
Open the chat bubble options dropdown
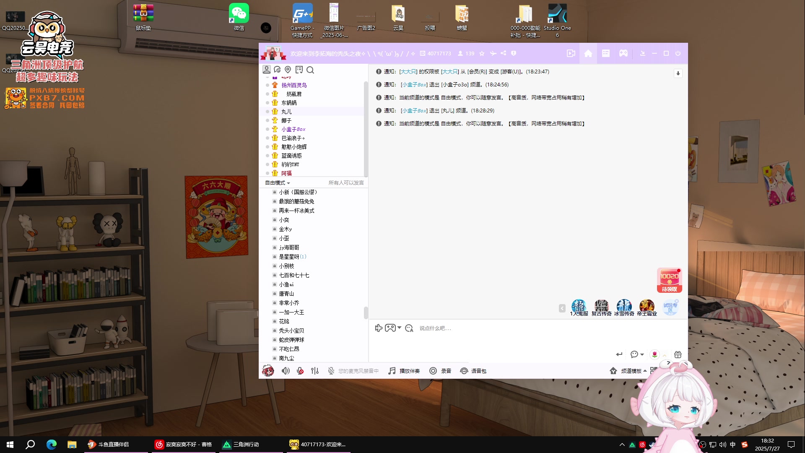637,354
